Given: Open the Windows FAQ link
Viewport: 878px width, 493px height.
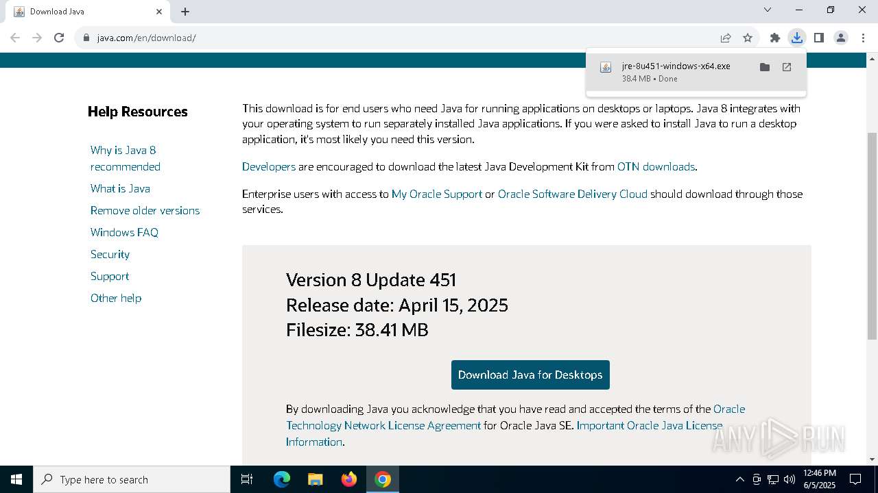Looking at the screenshot, I should (124, 232).
